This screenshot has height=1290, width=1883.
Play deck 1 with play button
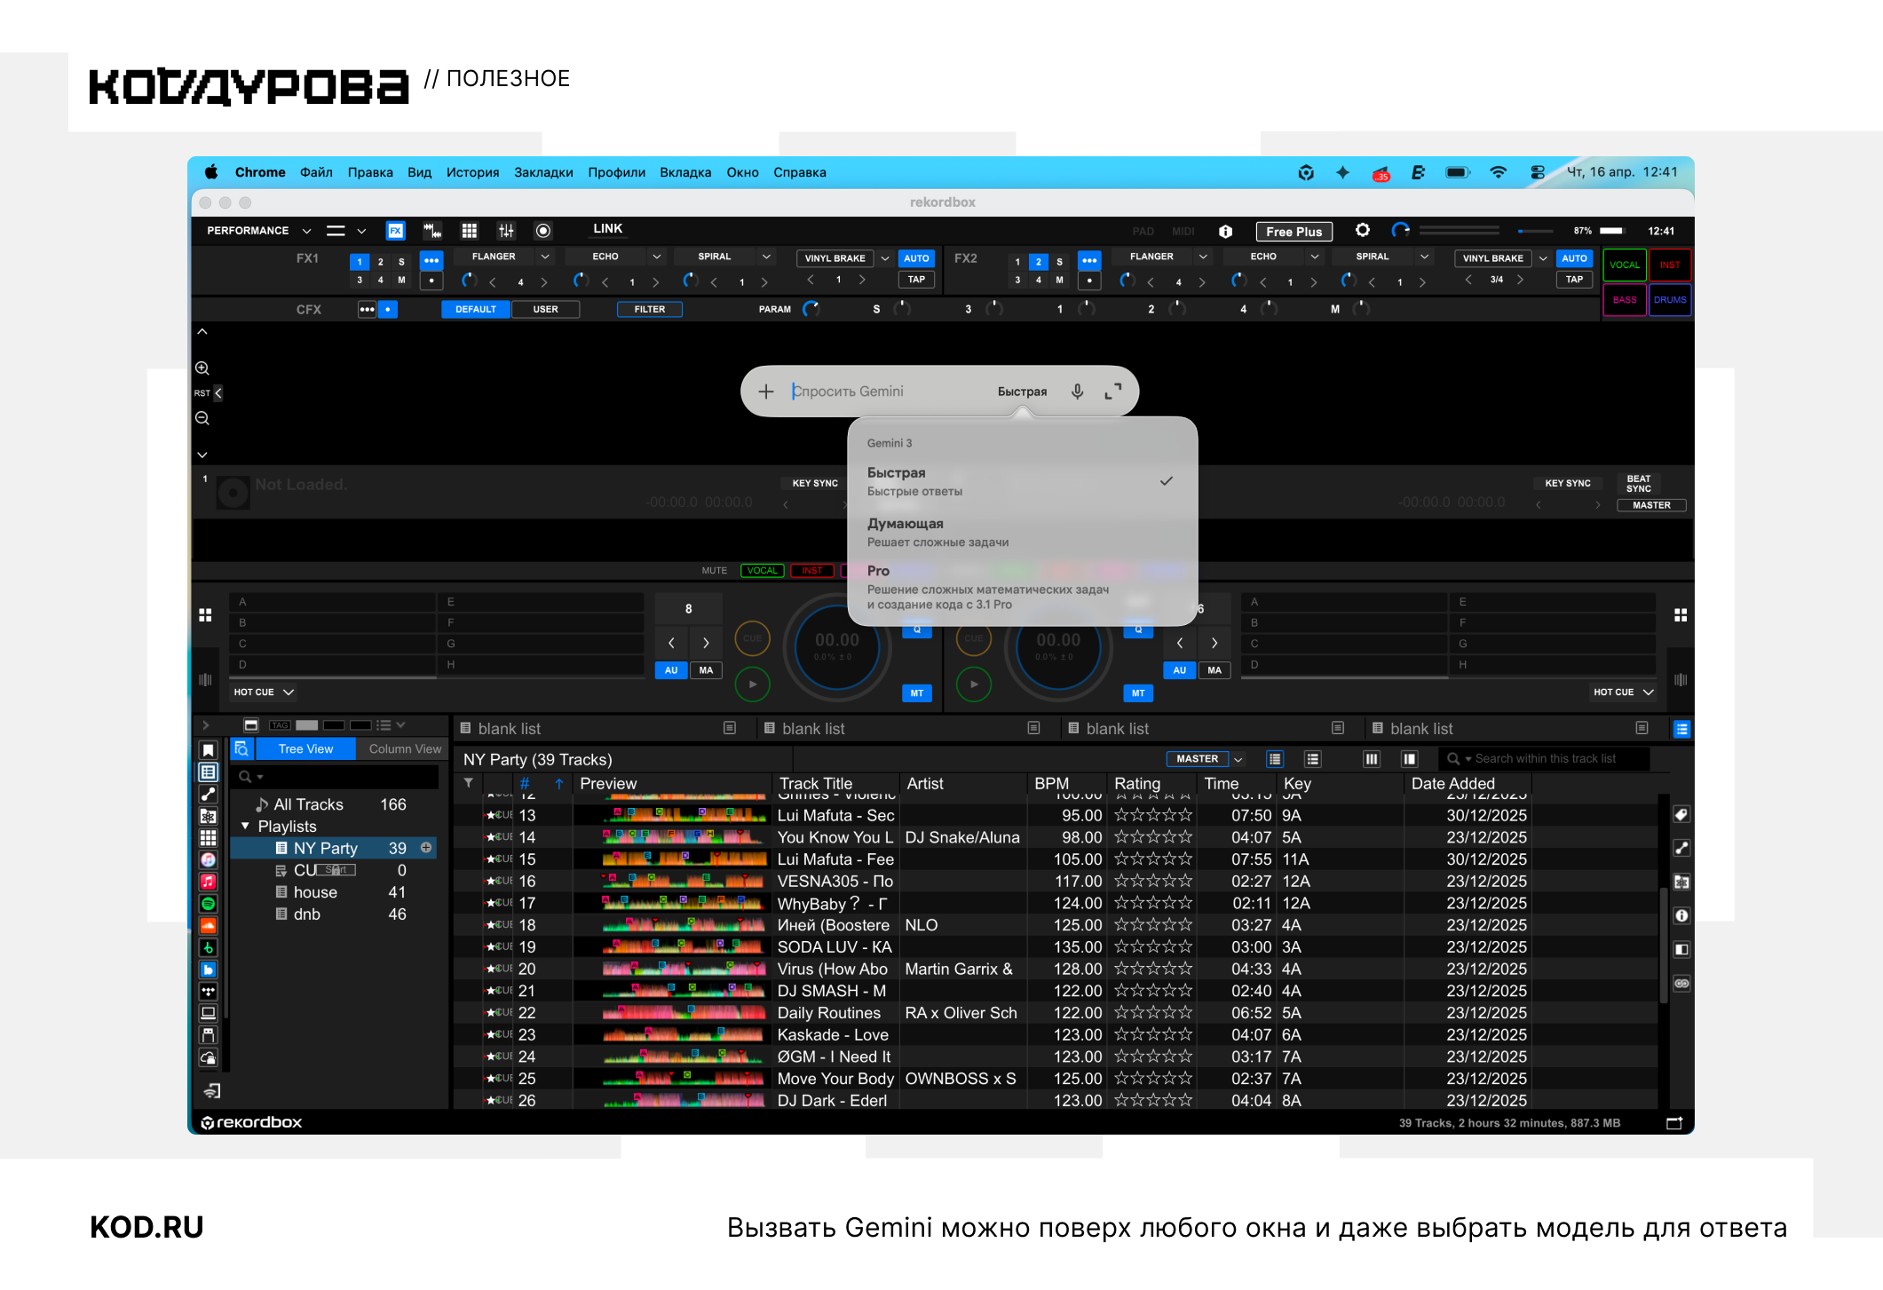click(x=753, y=684)
